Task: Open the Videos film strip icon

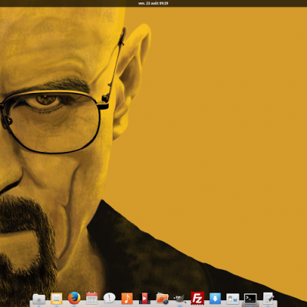Action: (x=144, y=299)
